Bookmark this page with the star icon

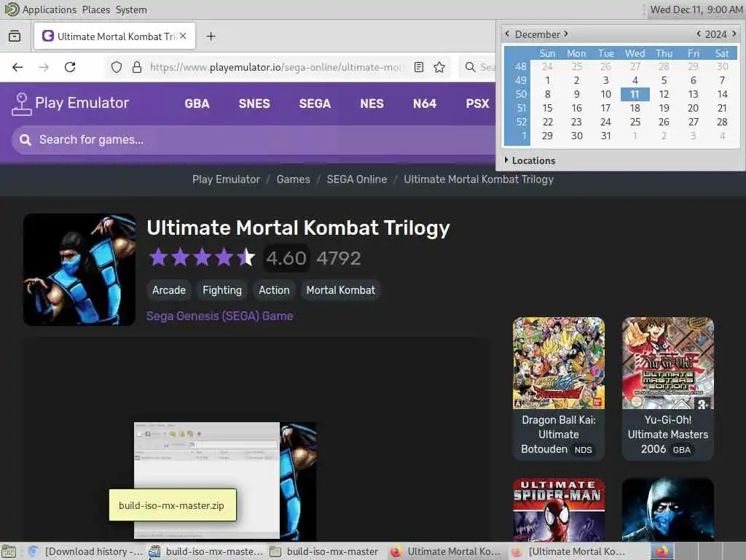[439, 67]
